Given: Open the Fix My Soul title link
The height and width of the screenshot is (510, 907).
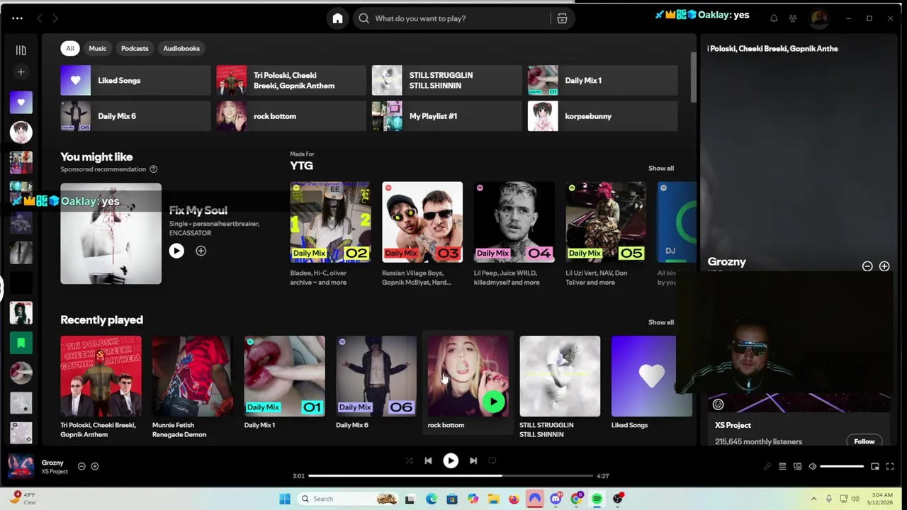Looking at the screenshot, I should 198,210.
